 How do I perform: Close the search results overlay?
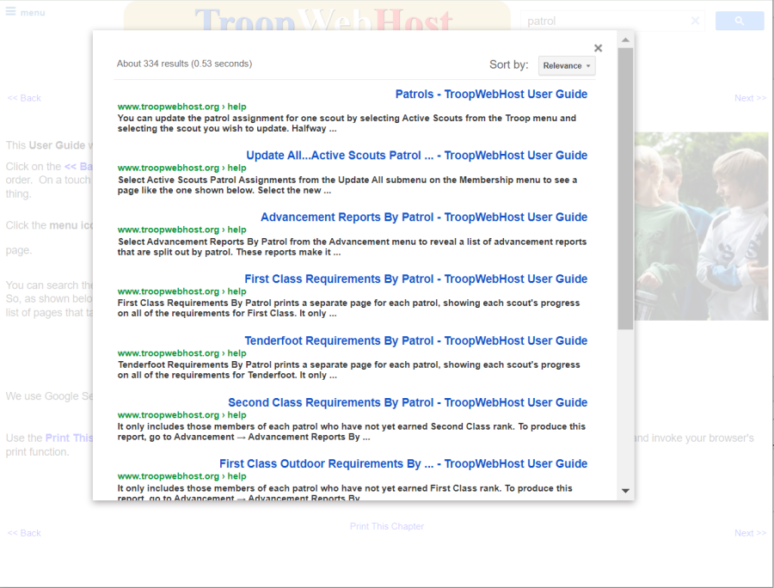599,48
